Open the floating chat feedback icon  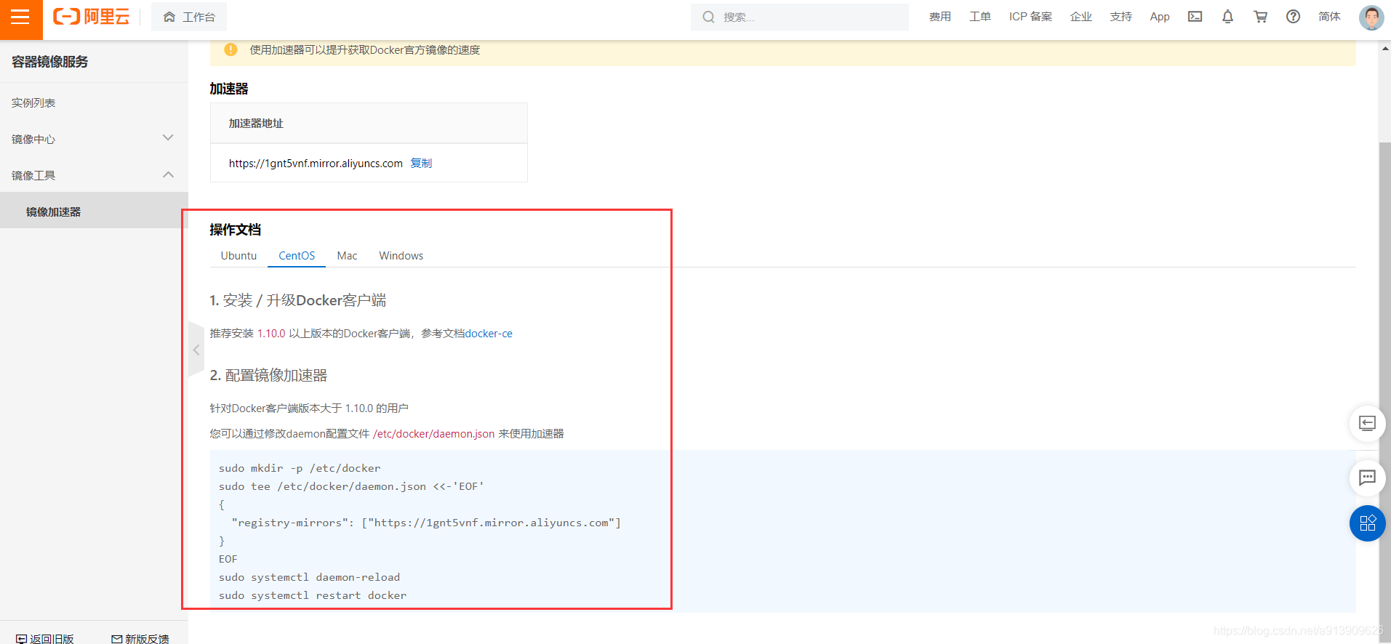pos(1367,478)
